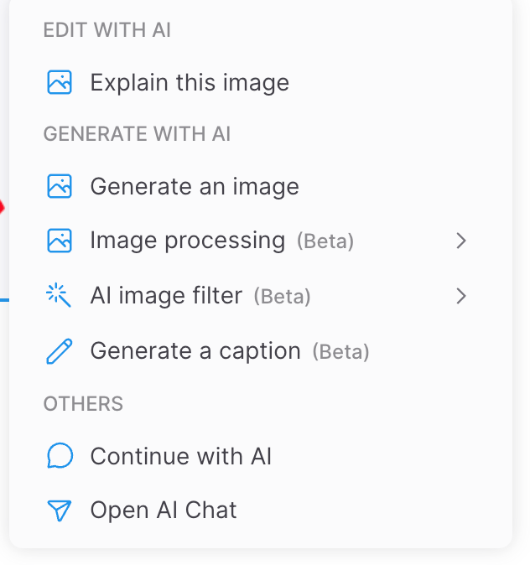
Task: Expand the Image processing submenu arrow
Action: click(x=460, y=241)
